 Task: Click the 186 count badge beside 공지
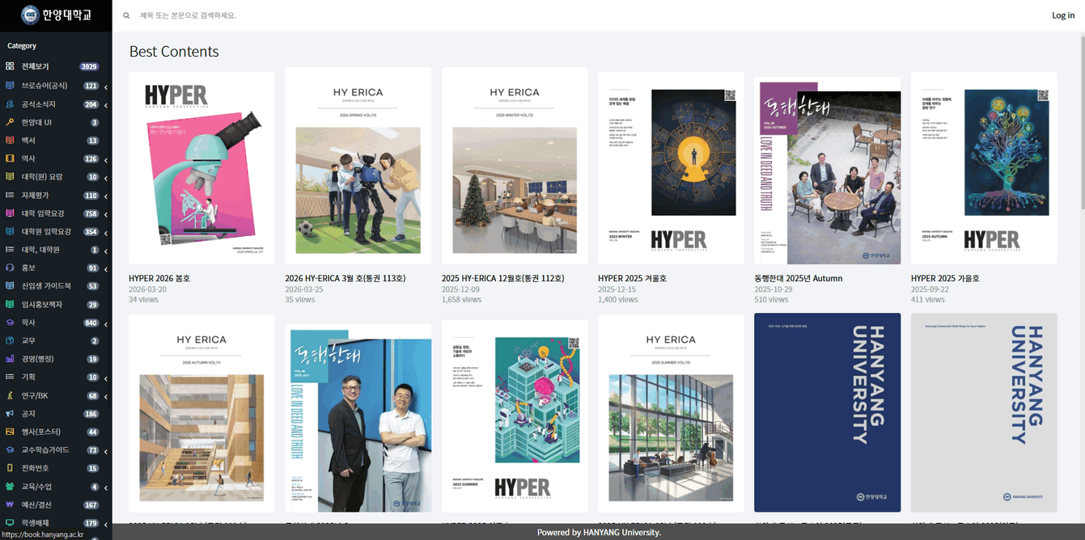pyautogui.click(x=91, y=414)
